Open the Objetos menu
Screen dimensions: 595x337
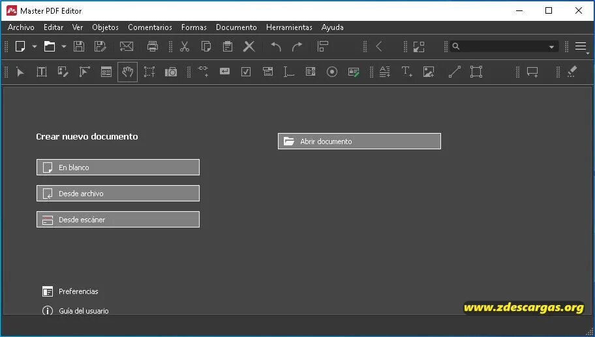point(105,27)
